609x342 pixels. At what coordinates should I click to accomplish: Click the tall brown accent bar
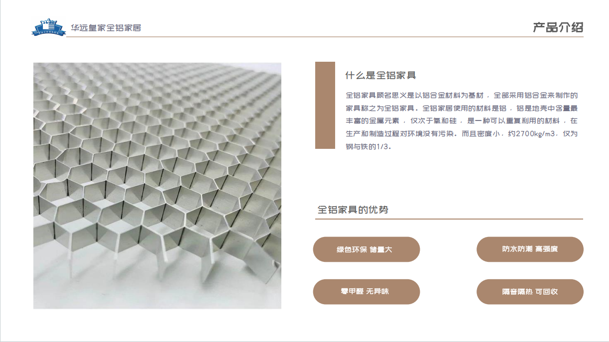pos(325,105)
